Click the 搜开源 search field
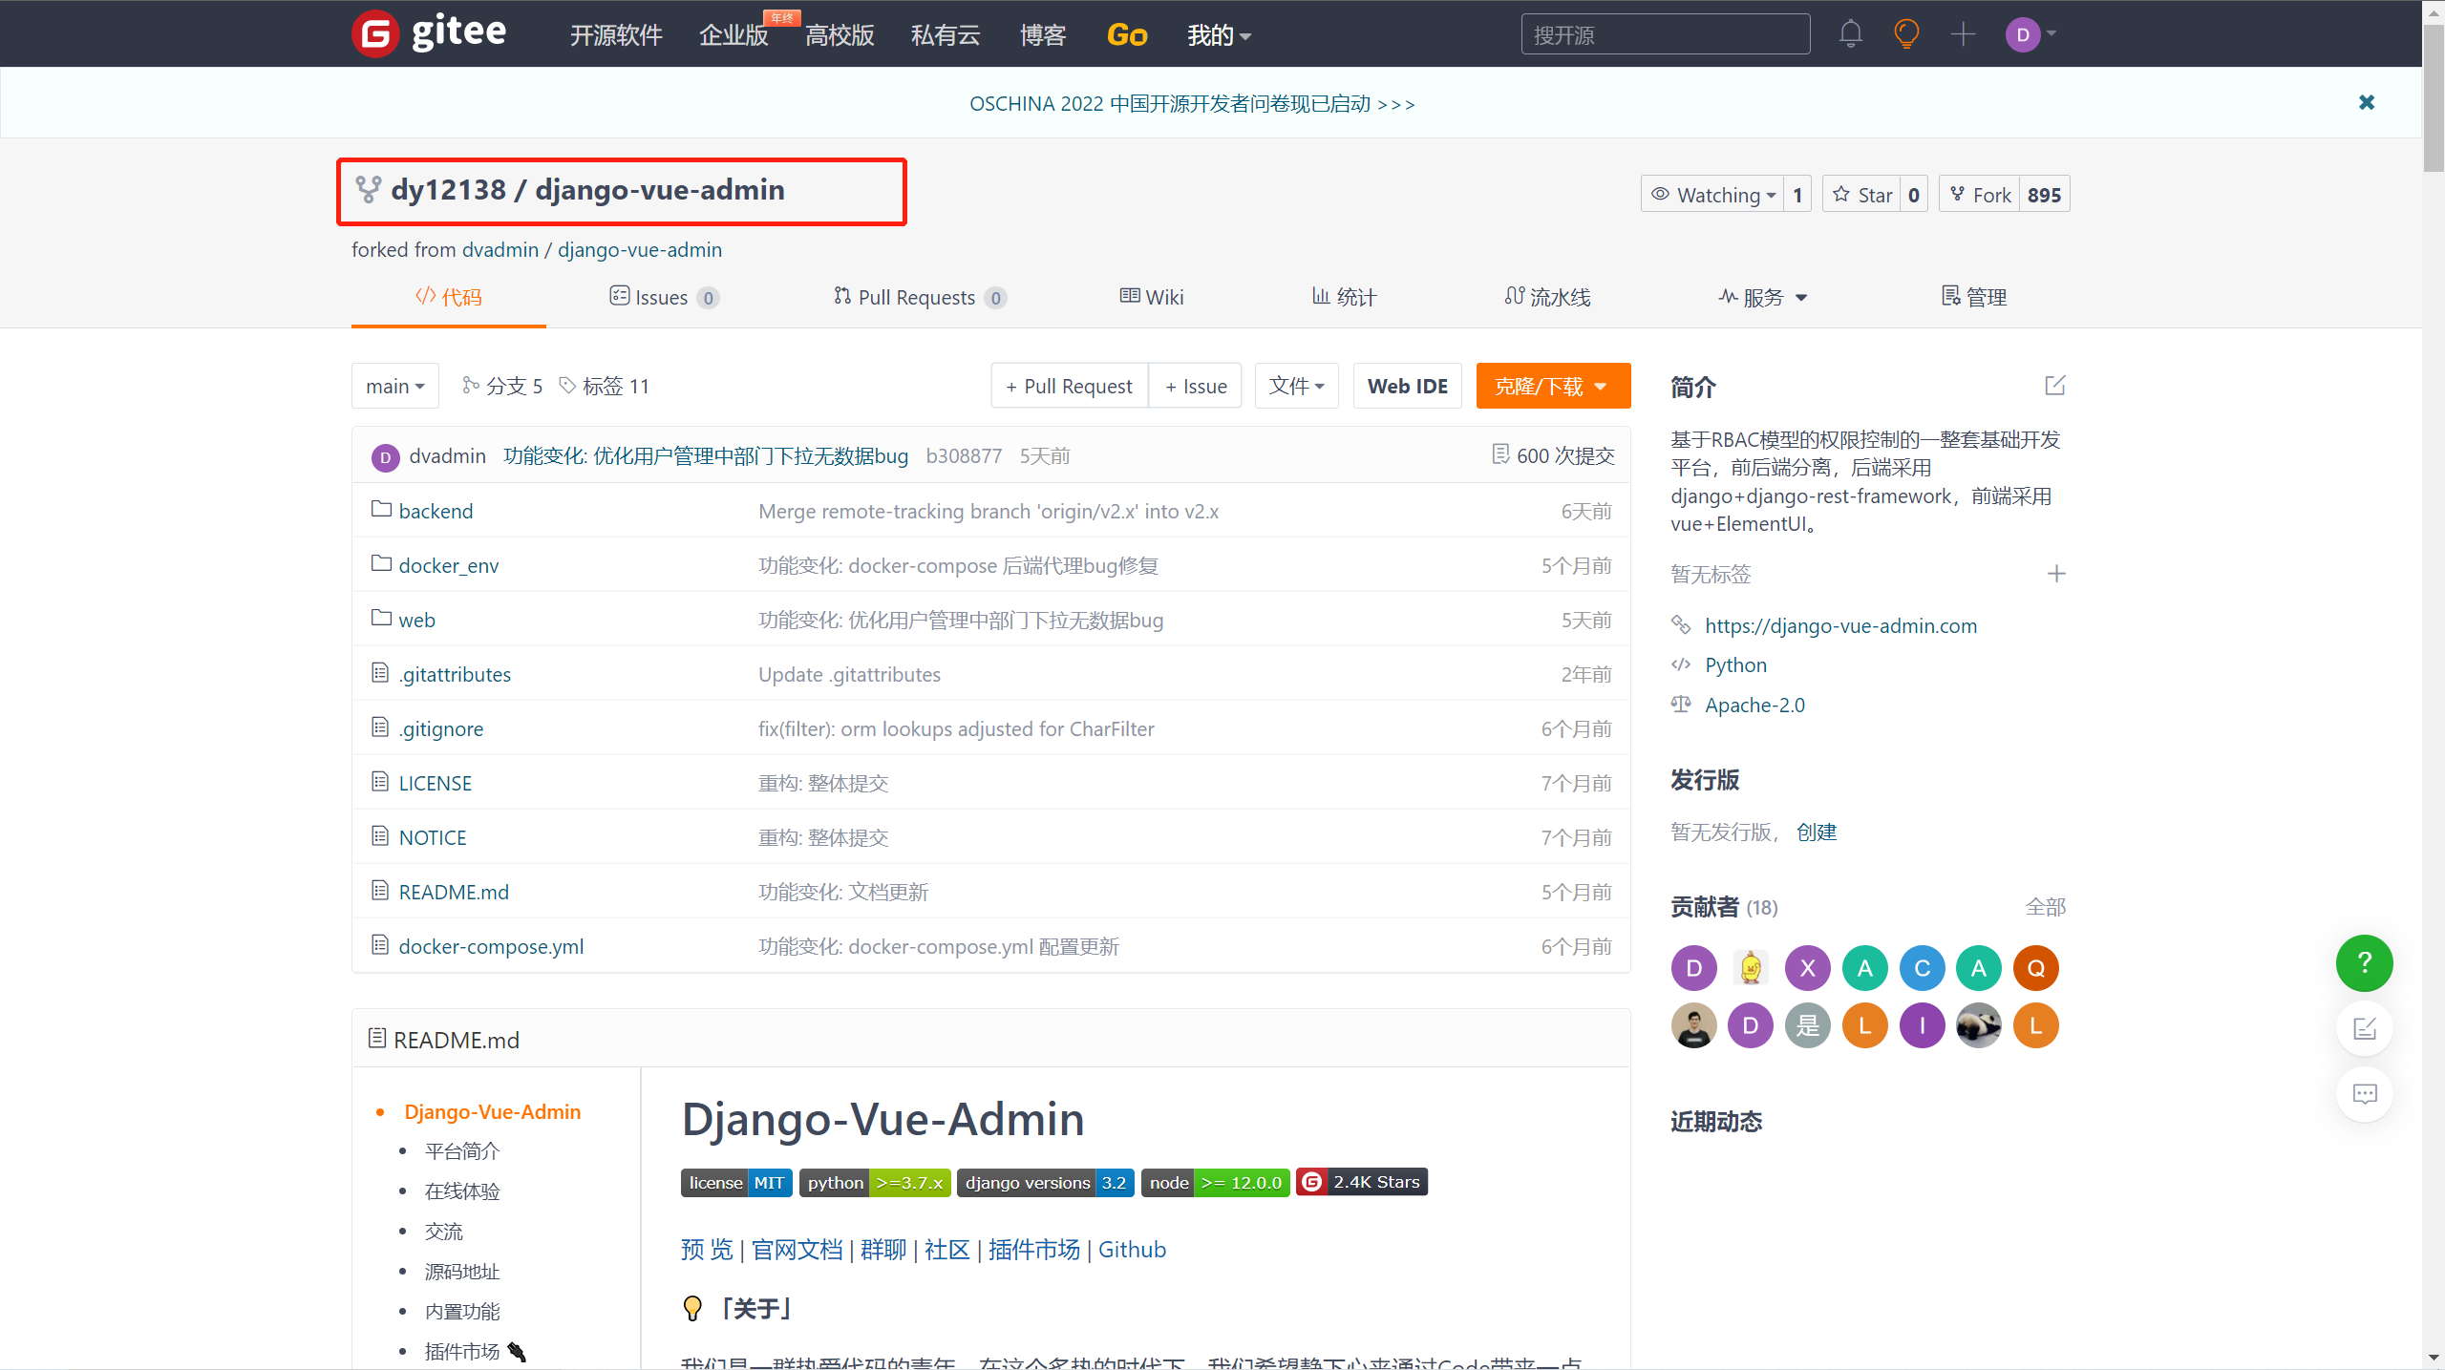 pos(1665,34)
